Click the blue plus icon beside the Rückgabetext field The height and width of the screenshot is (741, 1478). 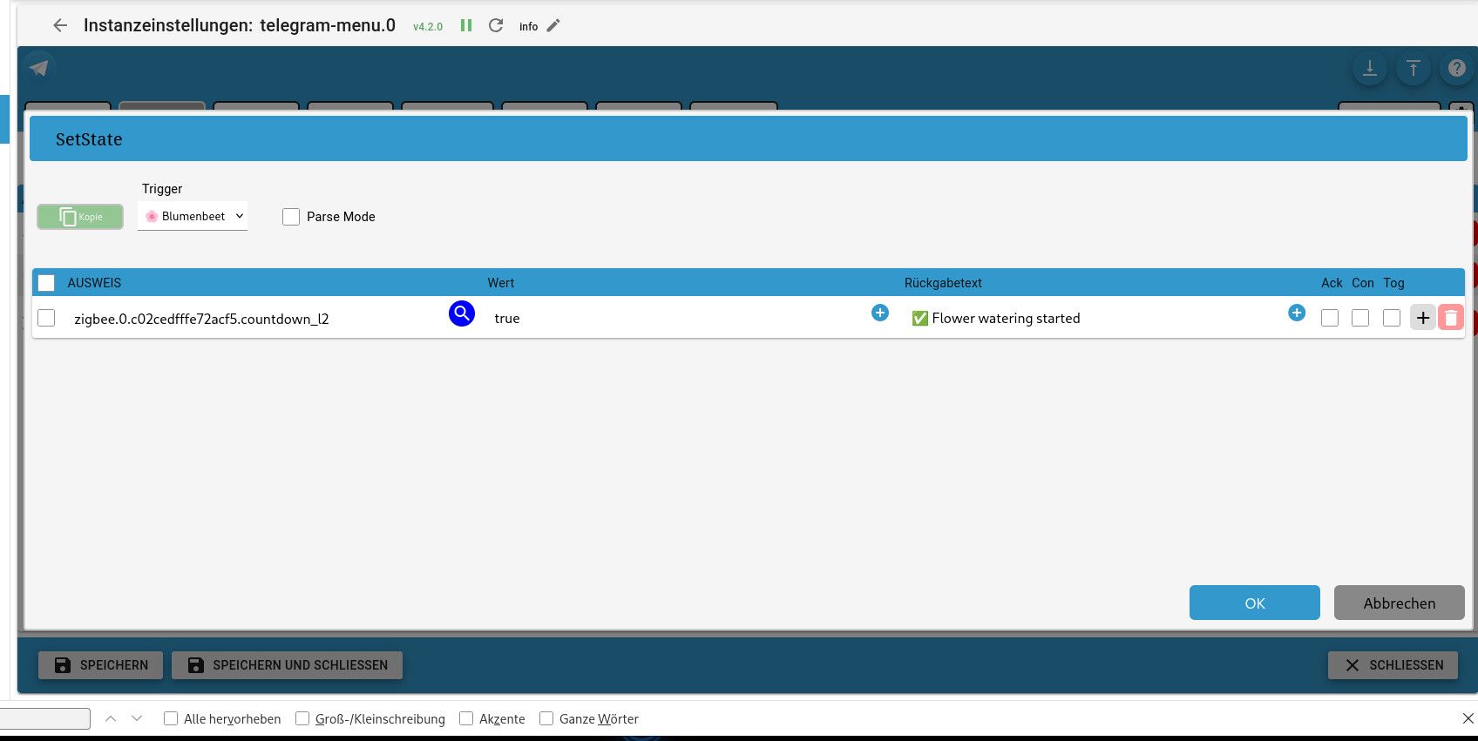pyautogui.click(x=1297, y=313)
